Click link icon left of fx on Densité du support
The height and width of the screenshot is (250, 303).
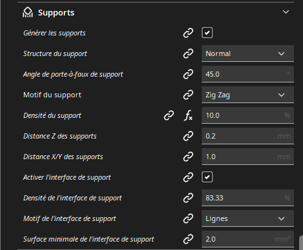[169, 115]
